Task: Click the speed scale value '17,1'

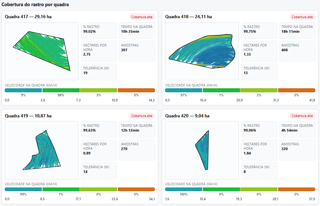Action: click(x=78, y=199)
